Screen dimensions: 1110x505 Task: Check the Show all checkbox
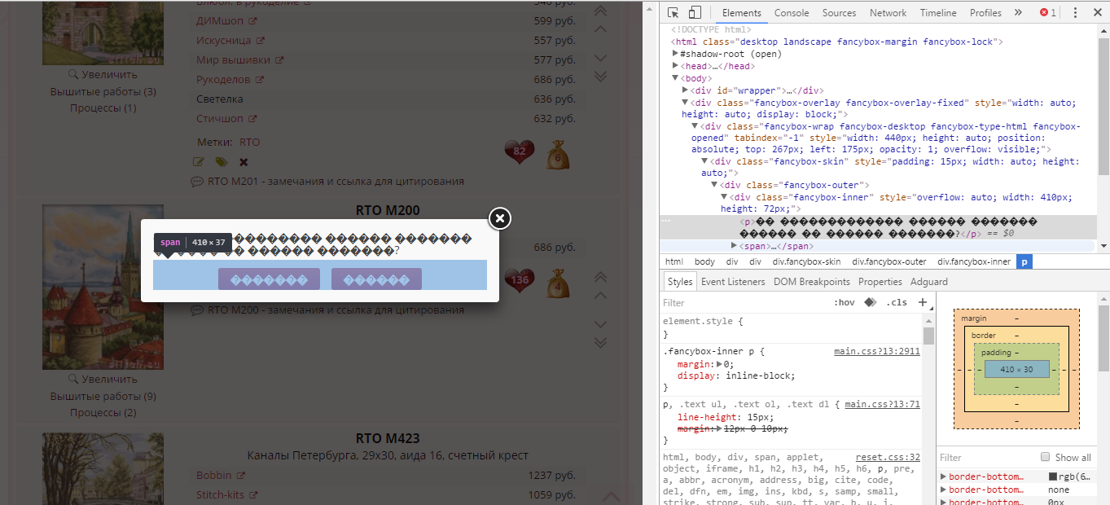[1046, 457]
